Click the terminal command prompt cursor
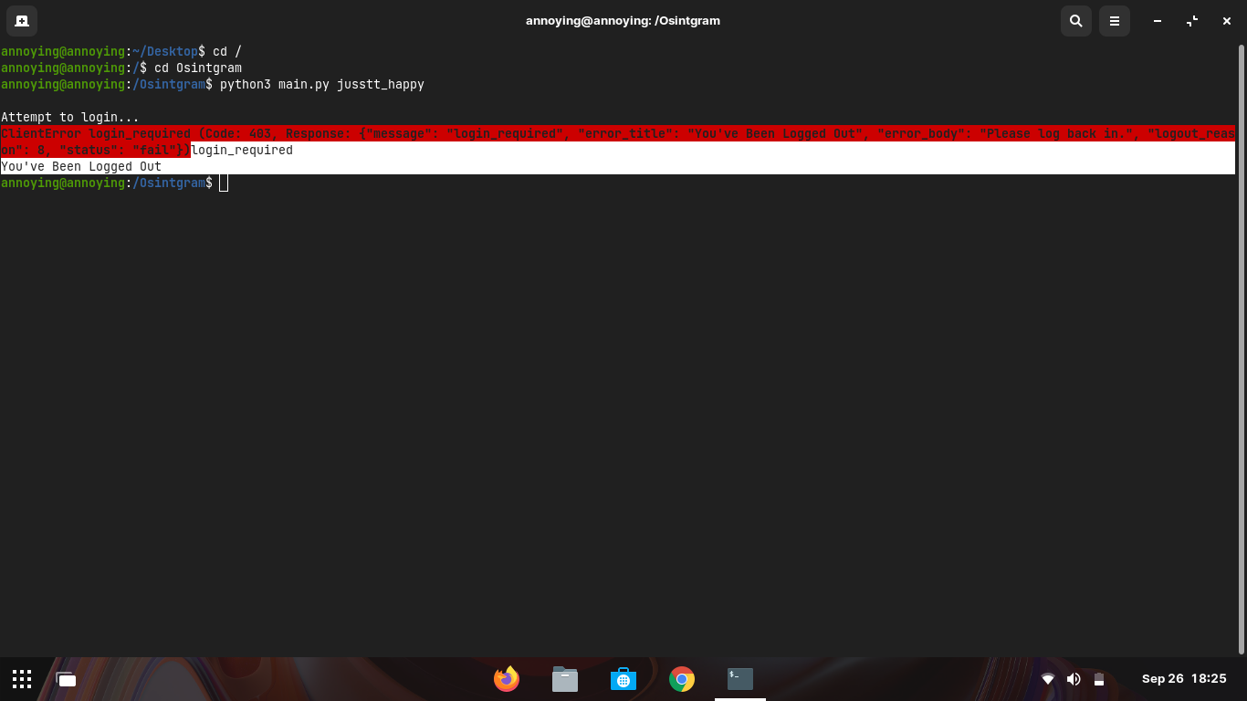The width and height of the screenshot is (1247, 701). click(x=224, y=183)
